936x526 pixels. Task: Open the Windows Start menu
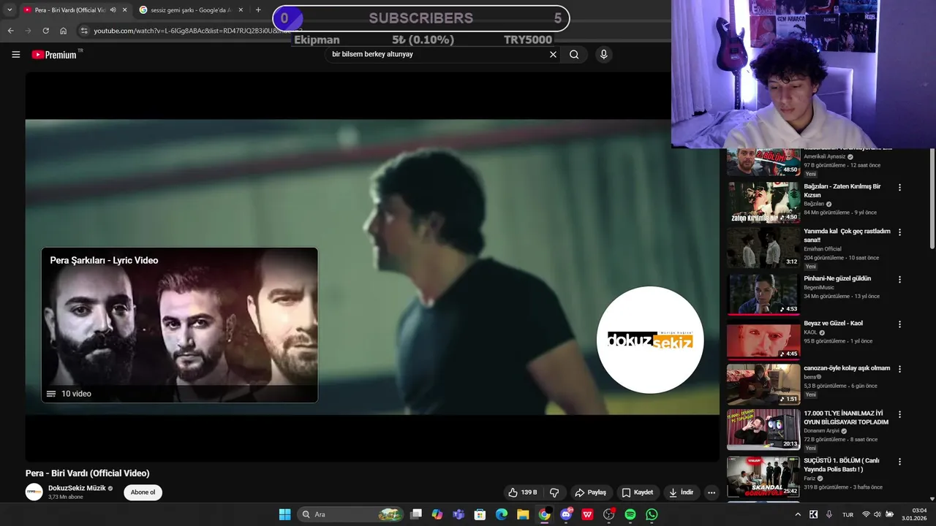click(x=284, y=514)
